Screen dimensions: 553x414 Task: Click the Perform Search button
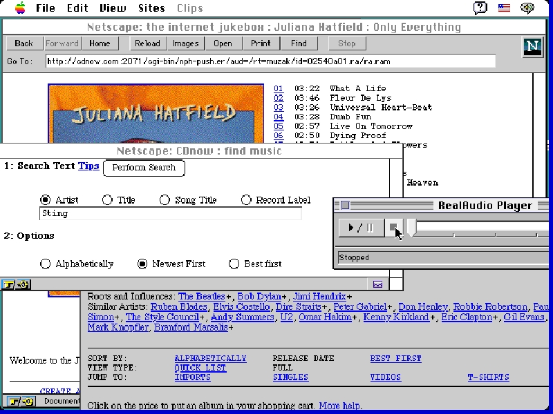point(144,168)
